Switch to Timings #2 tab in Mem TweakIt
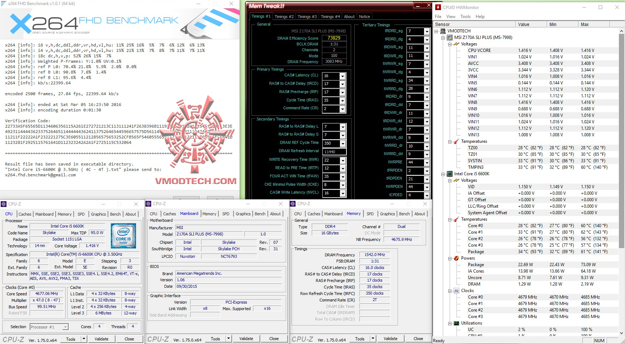Viewport: 625px width, 344px height. click(284, 17)
